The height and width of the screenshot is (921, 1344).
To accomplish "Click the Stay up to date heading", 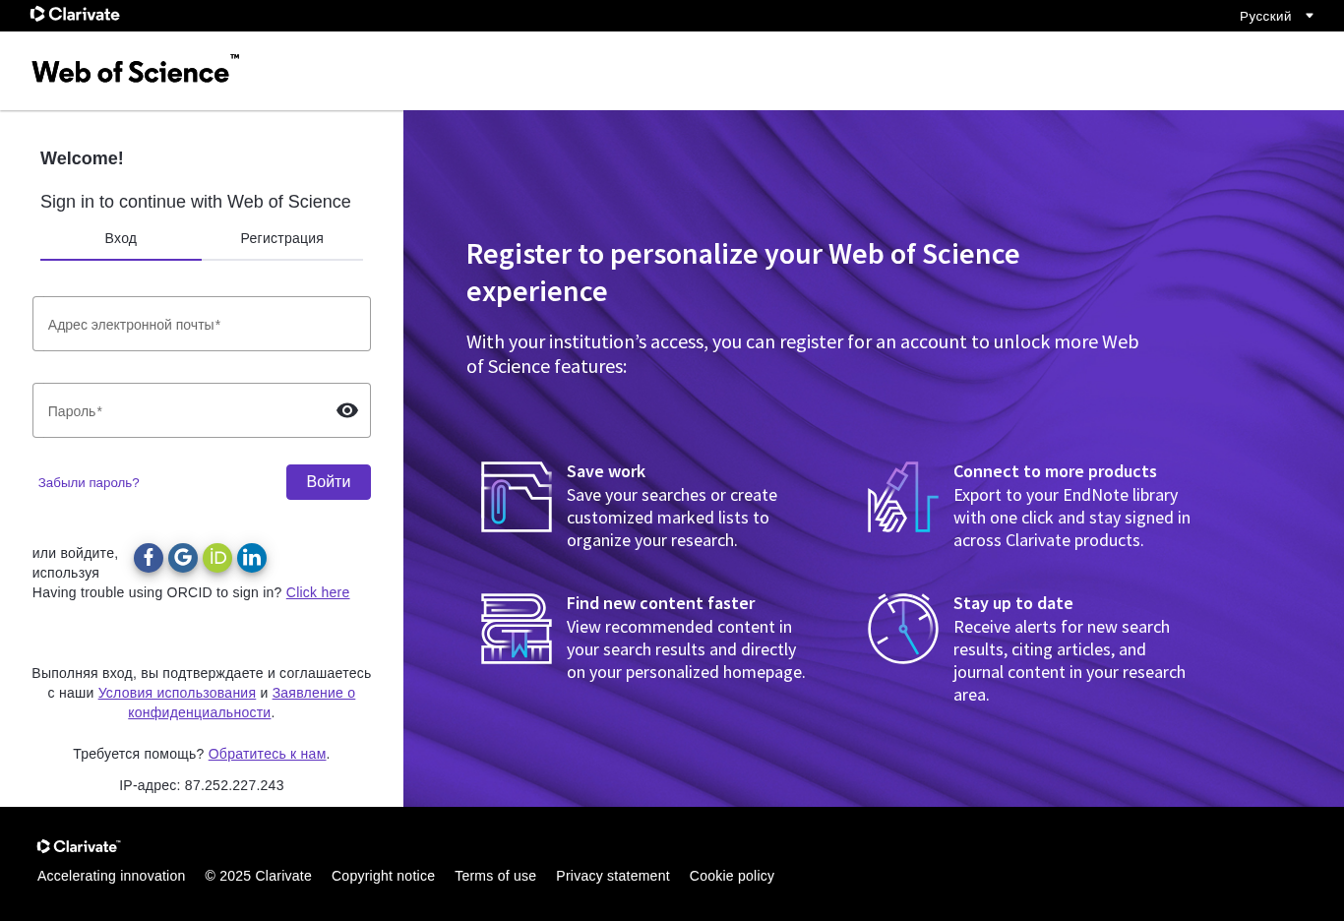I will [x=1013, y=603].
